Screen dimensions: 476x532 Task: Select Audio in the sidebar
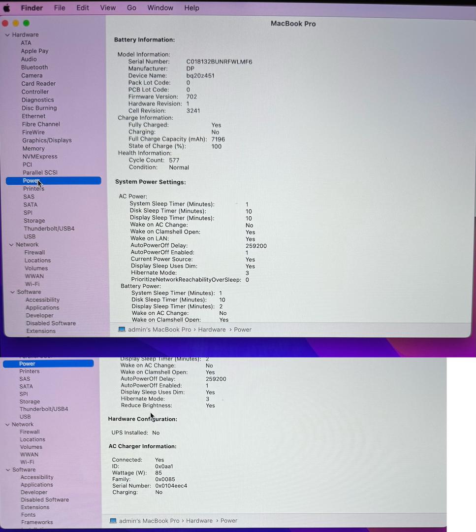pyautogui.click(x=29, y=59)
